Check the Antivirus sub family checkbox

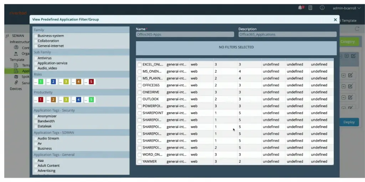point(35,58)
